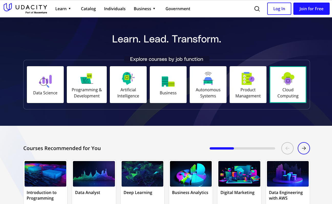The height and width of the screenshot is (204, 332).
Task: Click the Join for Free button
Action: tap(311, 9)
